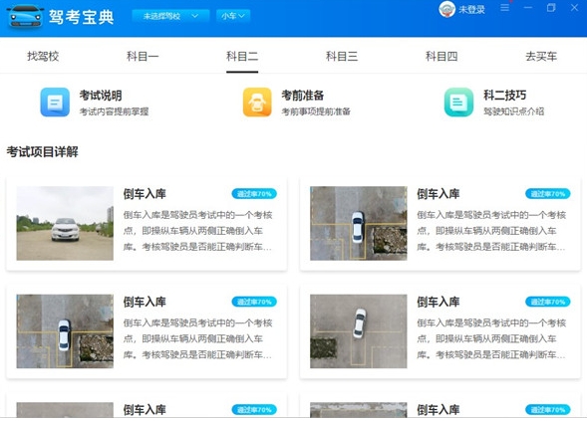Viewport: 587px width, 421px height.
Task: Click the 倒车入库 title in the bottom-left partial card
Action: (x=145, y=410)
